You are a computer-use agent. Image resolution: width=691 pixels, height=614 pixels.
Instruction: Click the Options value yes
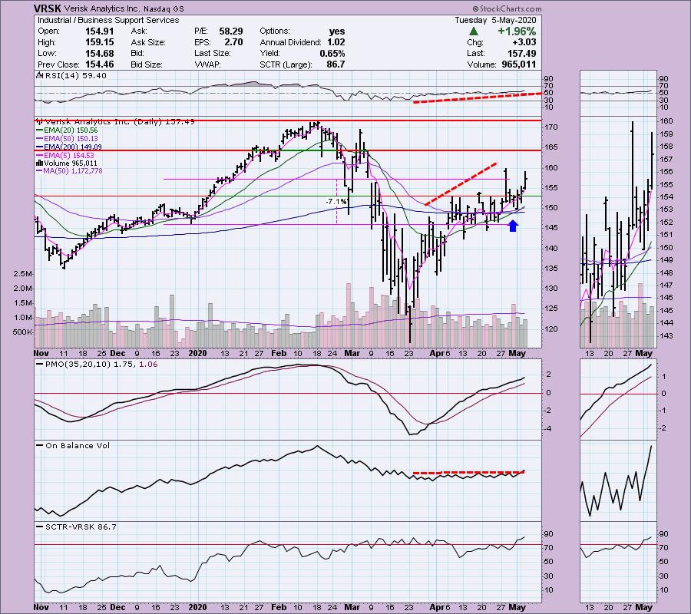coord(337,31)
